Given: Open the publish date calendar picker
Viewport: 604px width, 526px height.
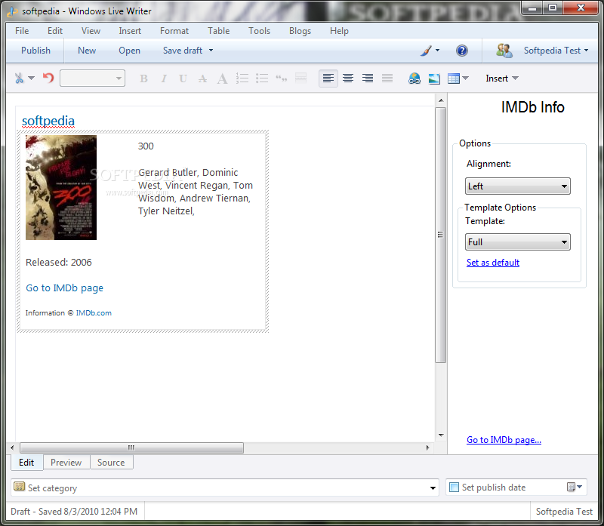Looking at the screenshot, I should [575, 487].
